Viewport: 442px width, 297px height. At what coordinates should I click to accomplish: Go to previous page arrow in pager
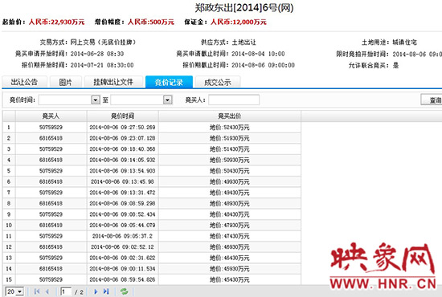[47, 291]
